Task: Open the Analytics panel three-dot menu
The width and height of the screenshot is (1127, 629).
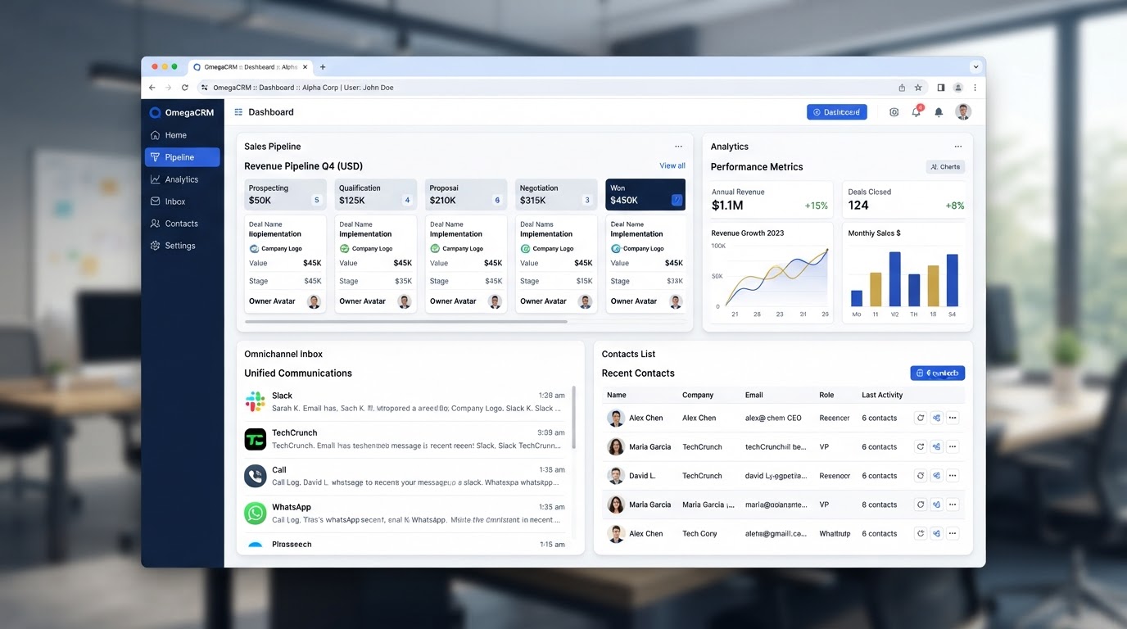Action: click(957, 147)
